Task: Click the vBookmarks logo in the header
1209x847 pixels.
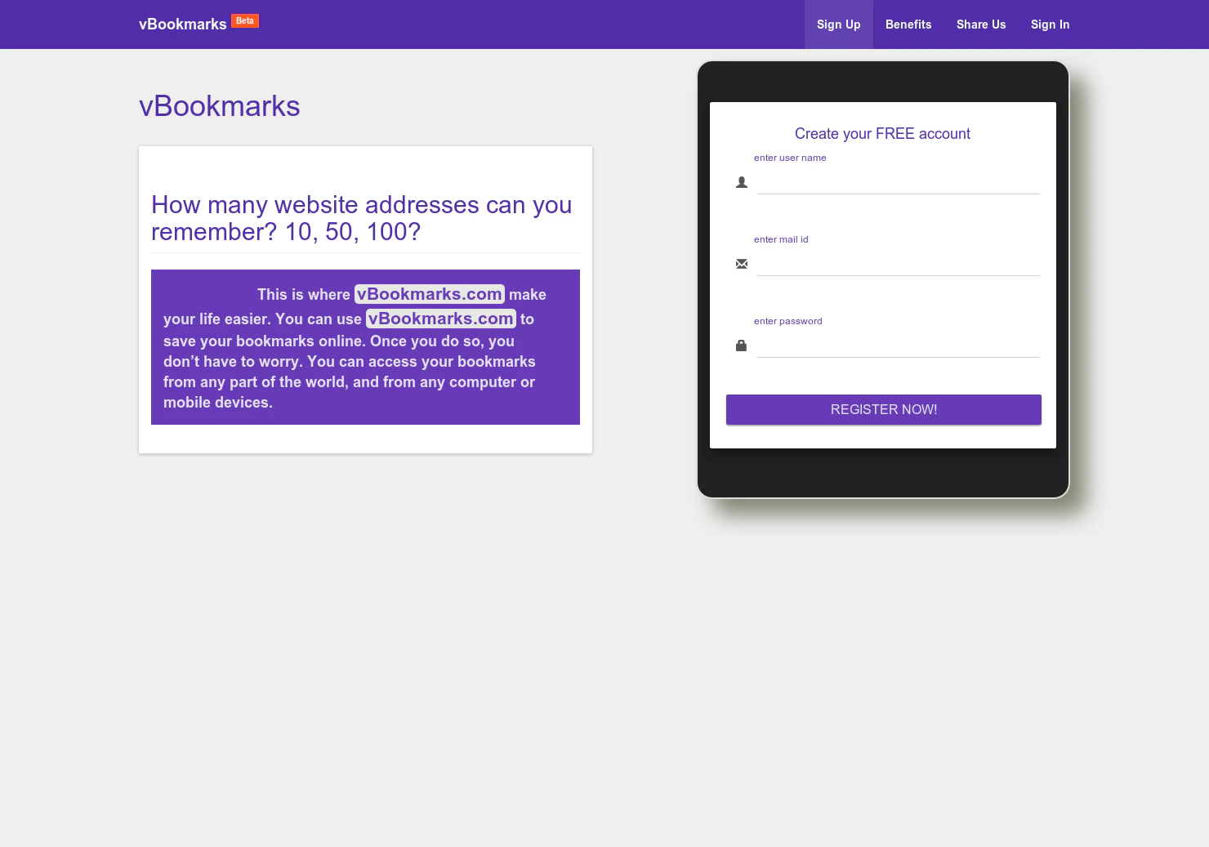Action: [x=182, y=24]
